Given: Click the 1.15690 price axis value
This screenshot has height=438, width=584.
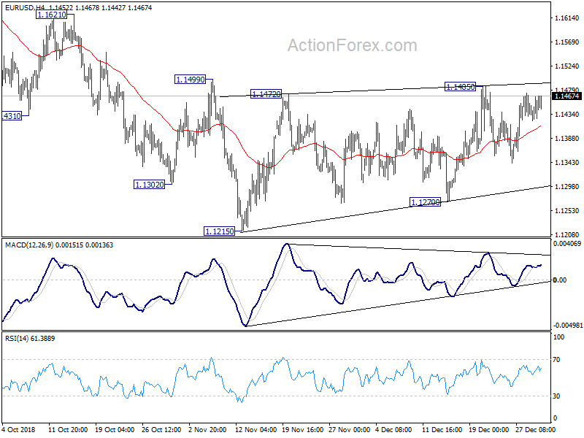Looking at the screenshot, I should pos(567,42).
